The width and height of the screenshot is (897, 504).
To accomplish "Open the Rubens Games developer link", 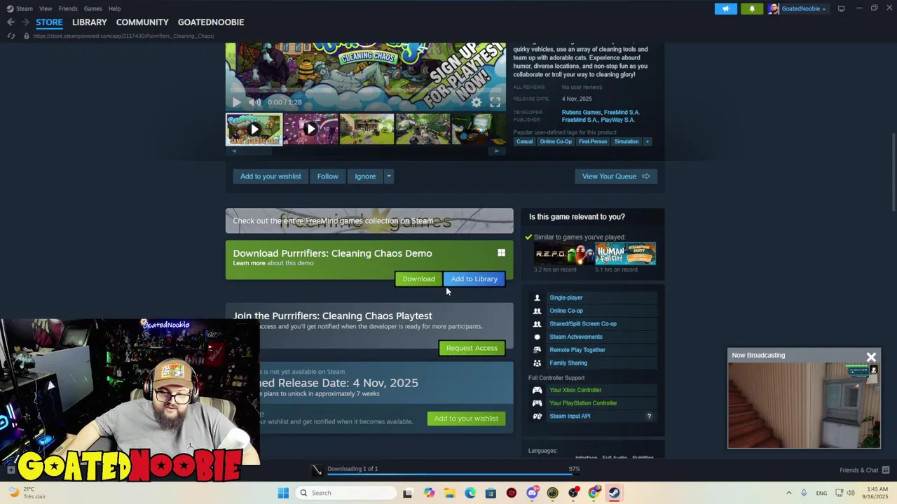I will pyautogui.click(x=581, y=112).
